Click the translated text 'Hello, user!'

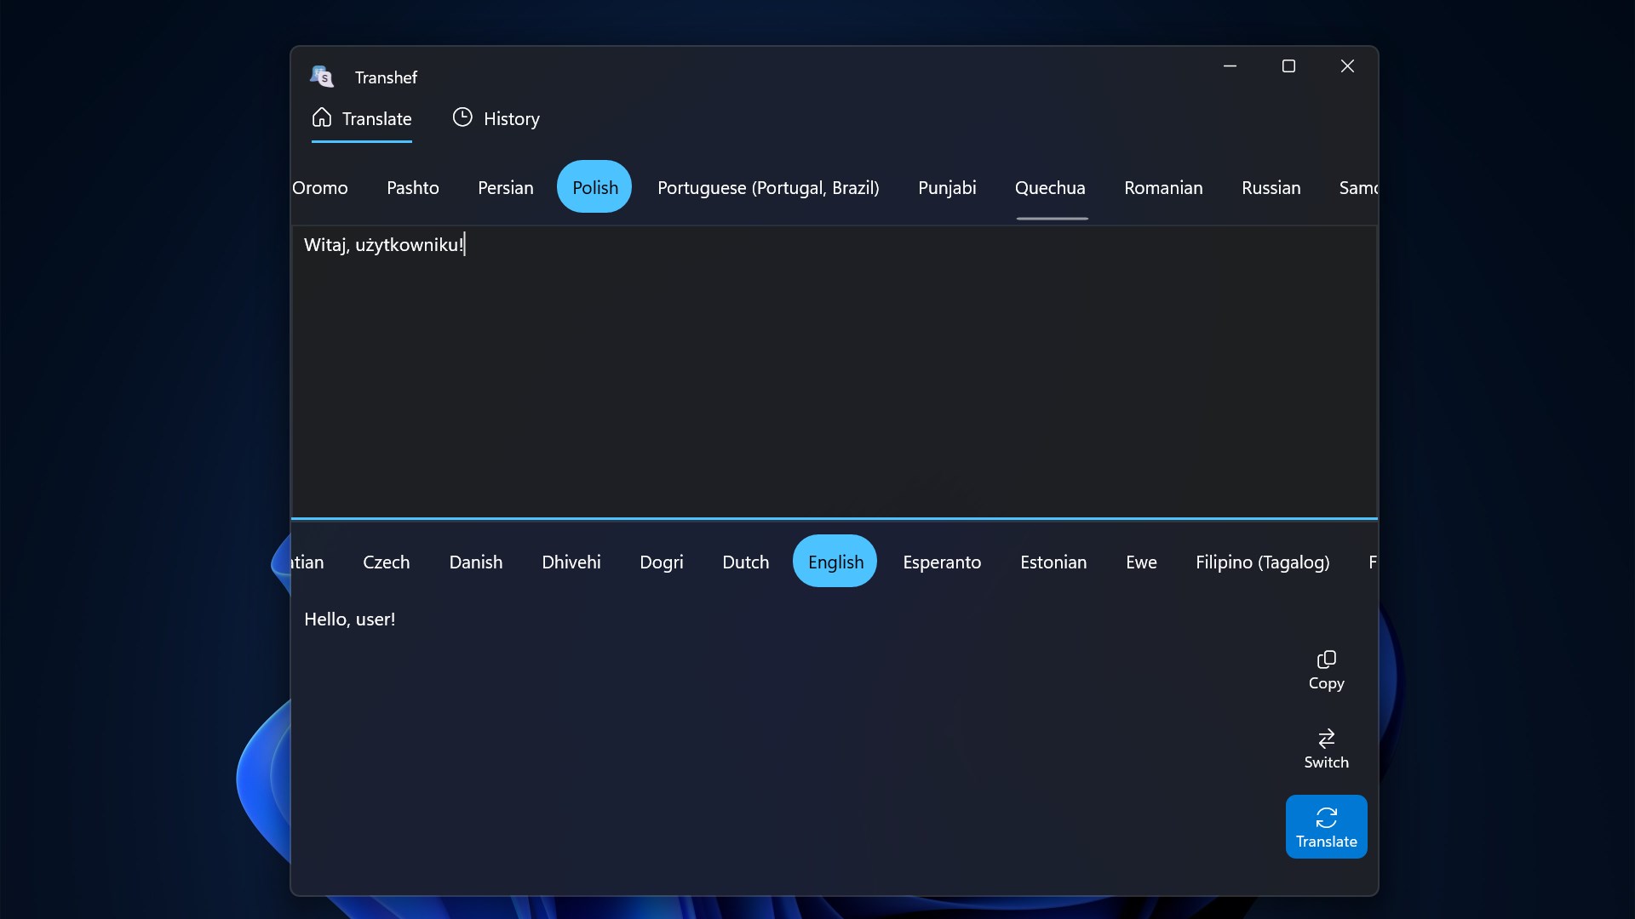[x=350, y=619]
